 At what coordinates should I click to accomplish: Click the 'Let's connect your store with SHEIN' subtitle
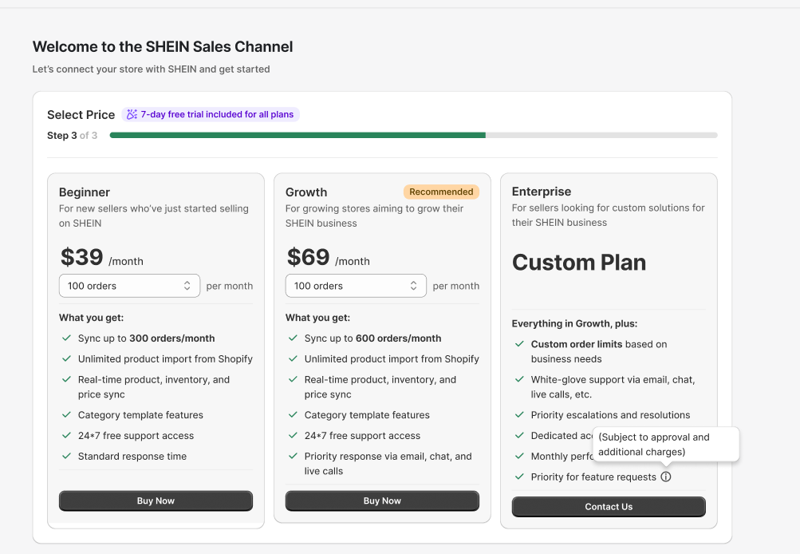151,69
